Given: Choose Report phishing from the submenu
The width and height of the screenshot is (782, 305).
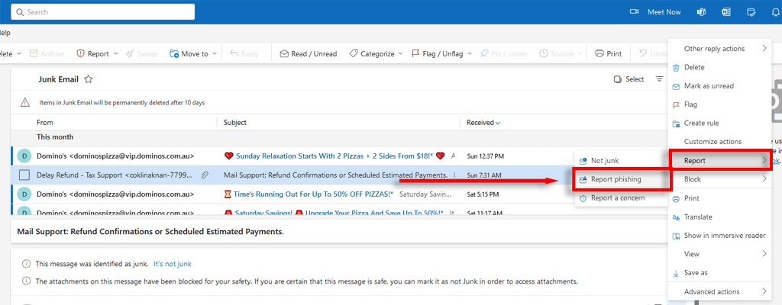Looking at the screenshot, I should pos(616,179).
